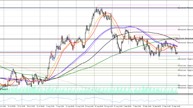193x108 pixels.
Task: Click the '28 Jul 13:00' time axis label
Action: (31, 106)
